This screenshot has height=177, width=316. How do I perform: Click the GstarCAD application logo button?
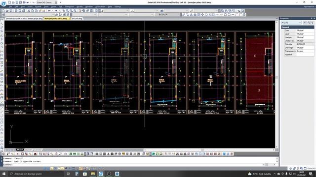pos(3,3)
